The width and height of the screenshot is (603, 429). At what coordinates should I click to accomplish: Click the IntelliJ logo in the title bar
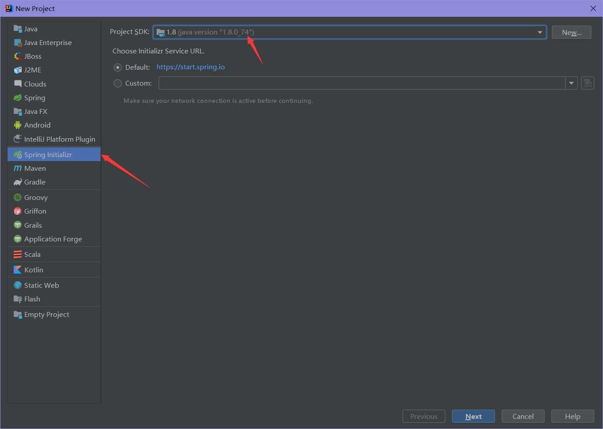[x=8, y=8]
